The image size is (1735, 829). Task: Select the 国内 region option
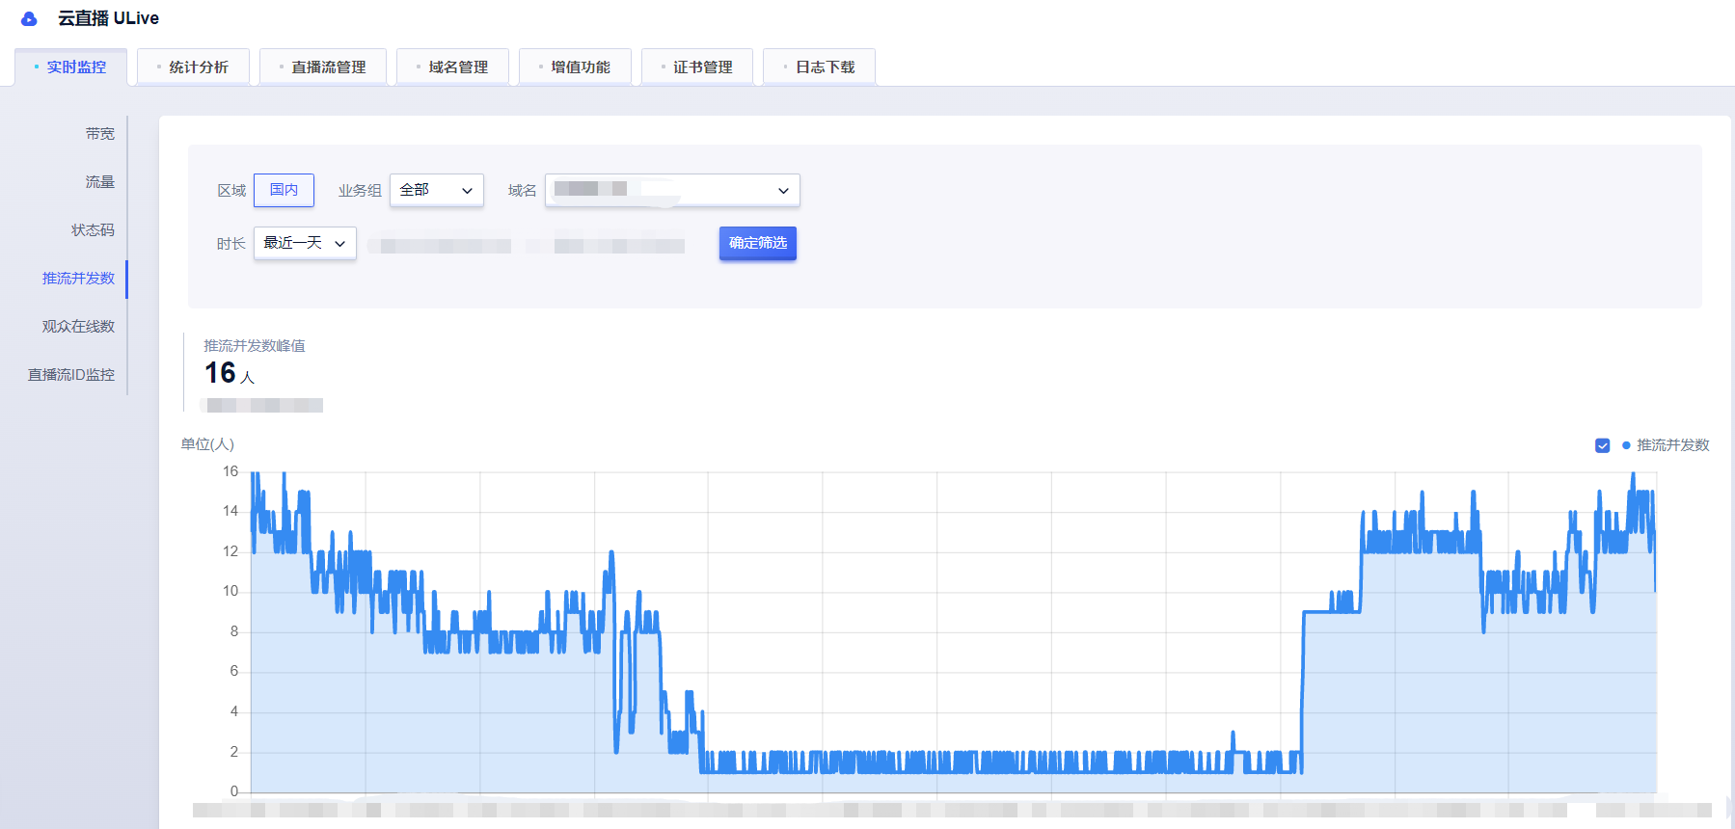tap(284, 190)
